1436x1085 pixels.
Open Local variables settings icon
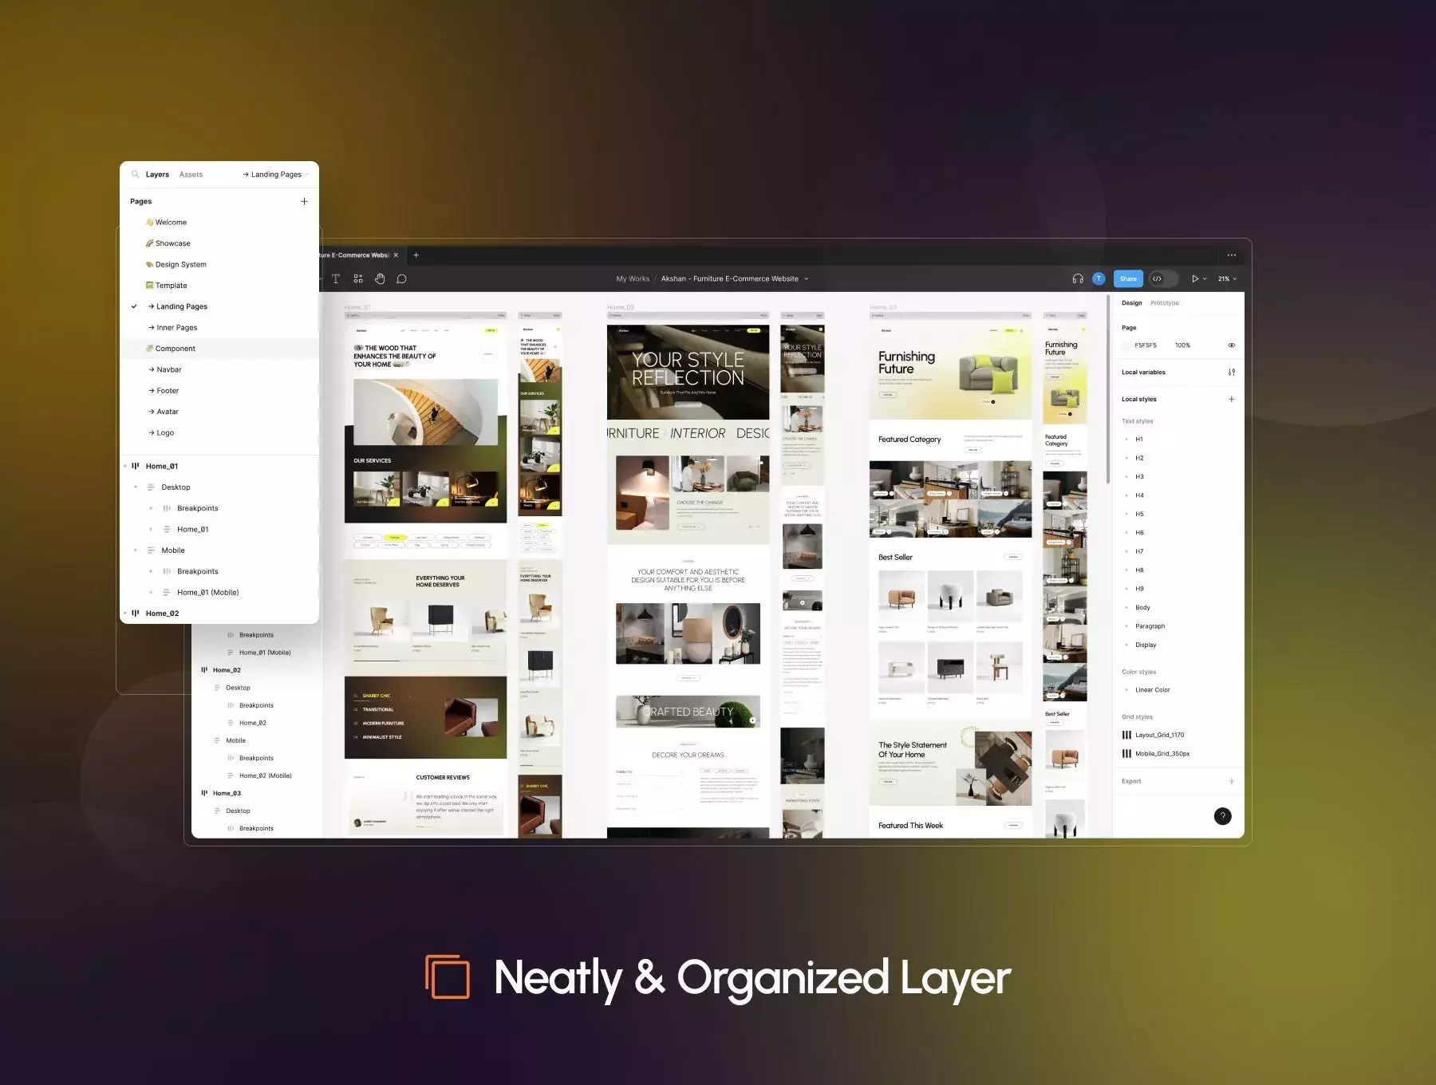[1232, 372]
